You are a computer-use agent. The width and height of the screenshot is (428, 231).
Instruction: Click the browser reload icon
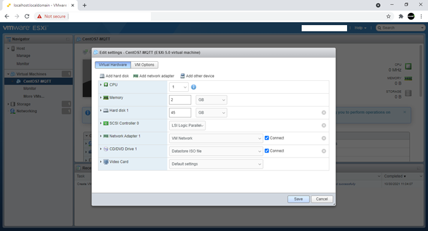(x=27, y=17)
